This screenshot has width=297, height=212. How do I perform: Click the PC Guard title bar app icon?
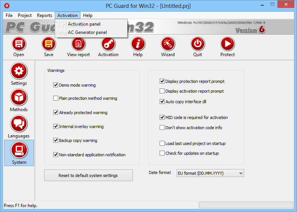[7, 6]
